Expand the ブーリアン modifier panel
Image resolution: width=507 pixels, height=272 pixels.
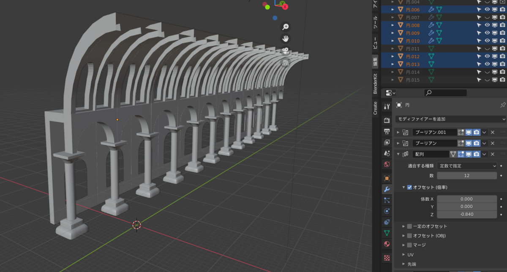pyautogui.click(x=398, y=143)
